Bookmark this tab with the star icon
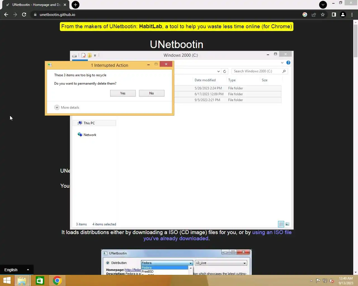The height and width of the screenshot is (286, 358). click(323, 15)
